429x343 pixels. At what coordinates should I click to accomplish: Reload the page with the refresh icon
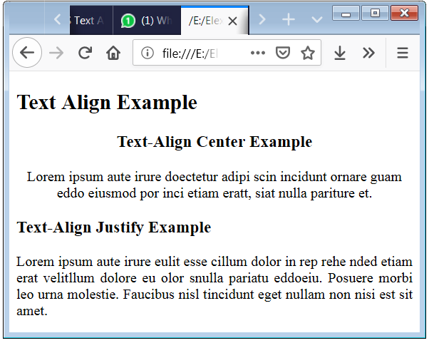pos(85,53)
